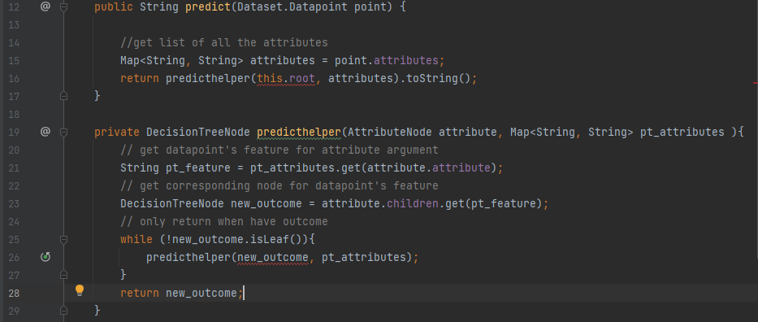Screen dimensions: 758x322
Task: Click the @ gutter icon on line 12
Action: coord(45,7)
